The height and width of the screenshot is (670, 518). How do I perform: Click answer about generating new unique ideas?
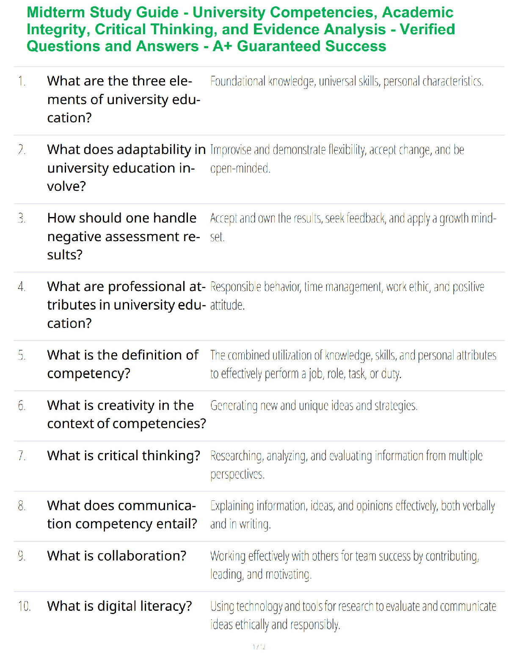tap(314, 405)
